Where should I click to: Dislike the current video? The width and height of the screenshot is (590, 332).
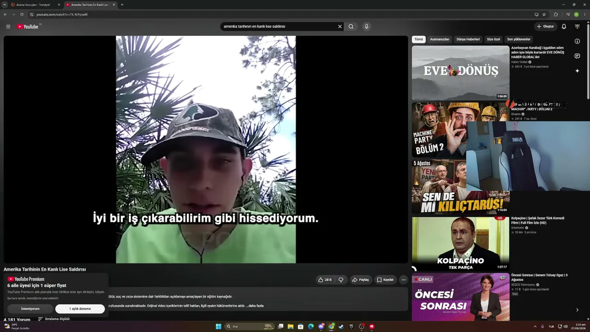pyautogui.click(x=341, y=279)
